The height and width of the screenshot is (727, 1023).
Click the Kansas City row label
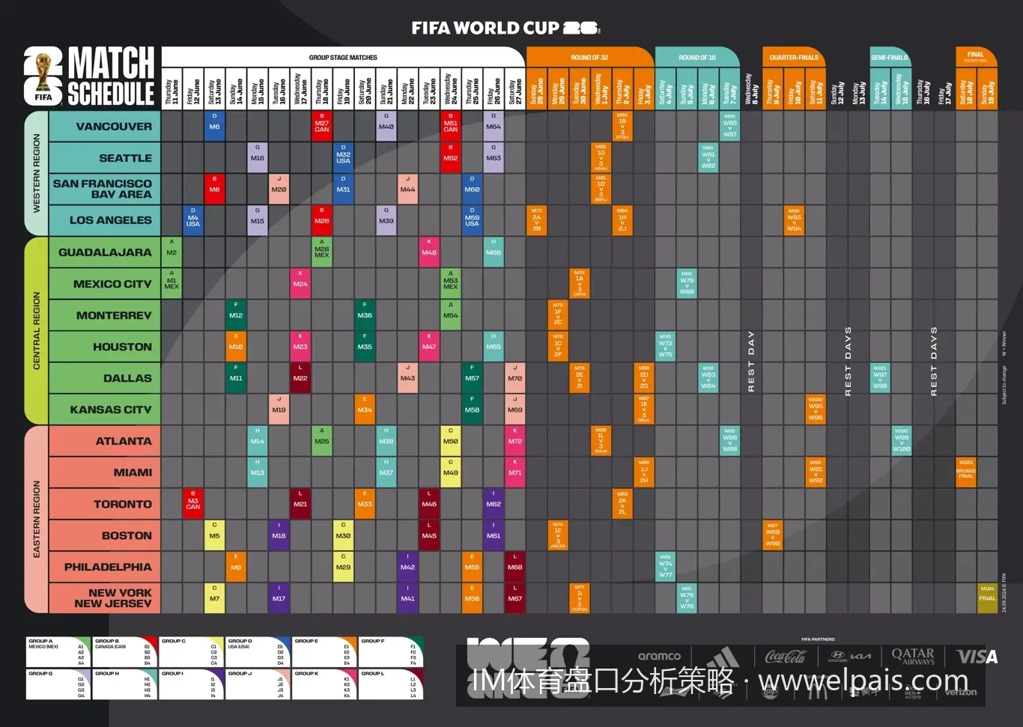pos(105,410)
